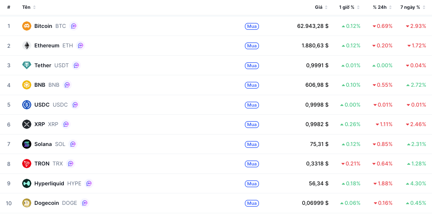Viewport: 432px width, 214px height.
Task: Click the 24h change 1.88%
Action: [x=383, y=183]
